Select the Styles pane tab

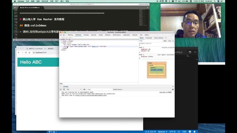point(141,38)
